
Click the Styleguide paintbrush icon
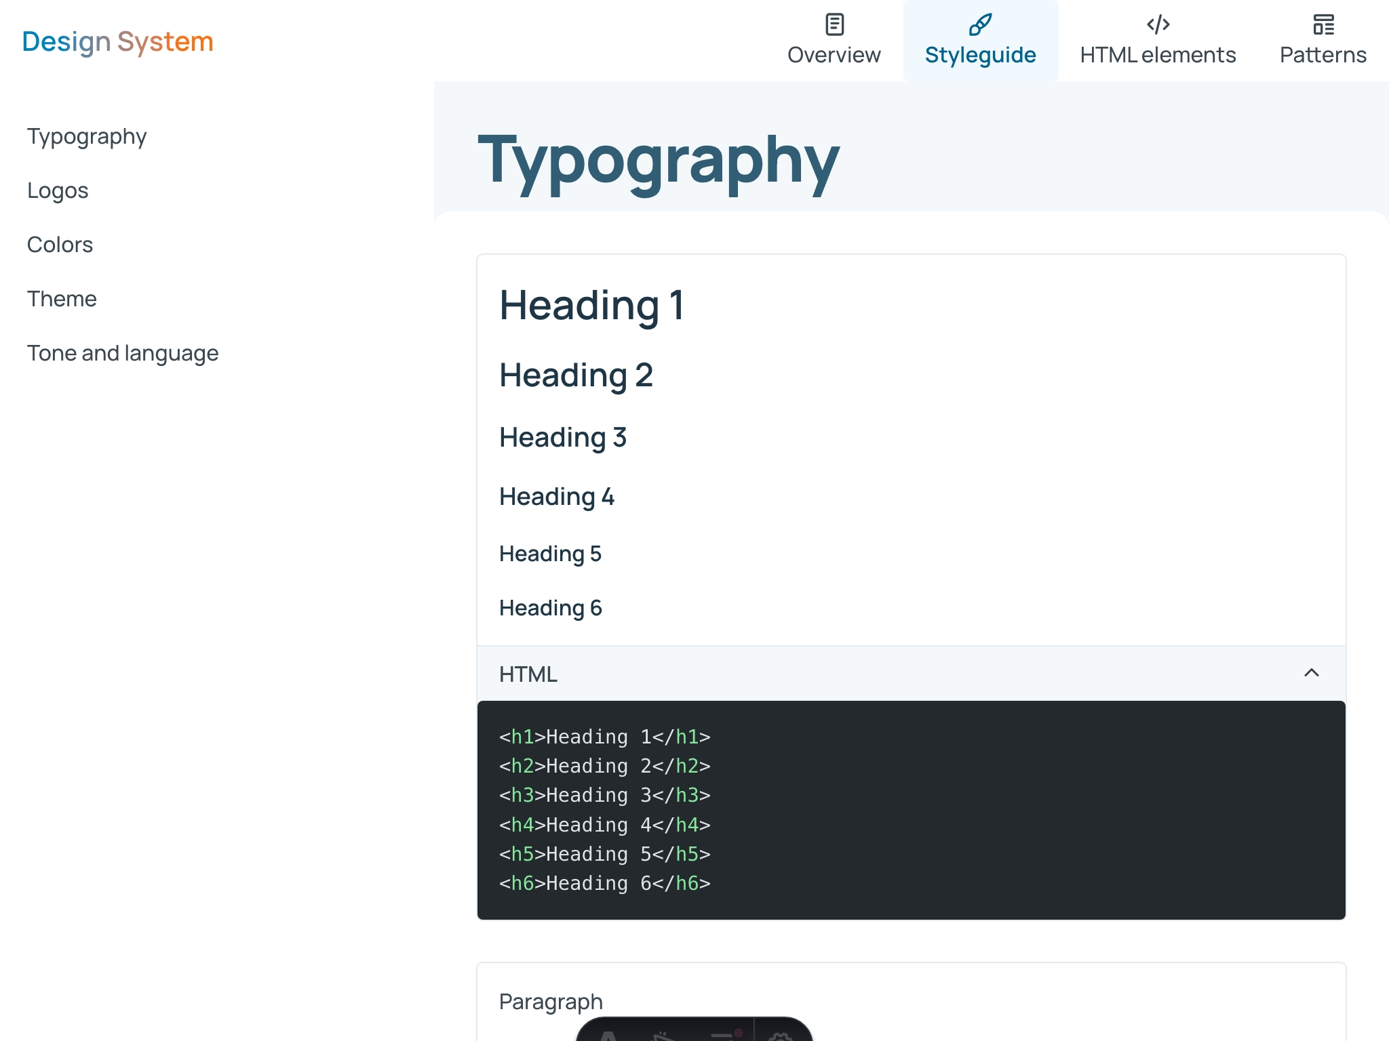point(980,24)
